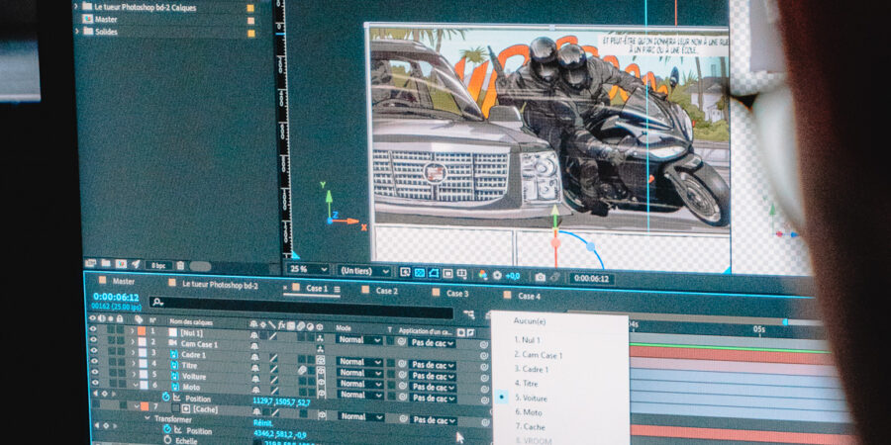Open Pas de cac dropdown for [Cache]

(x=433, y=420)
